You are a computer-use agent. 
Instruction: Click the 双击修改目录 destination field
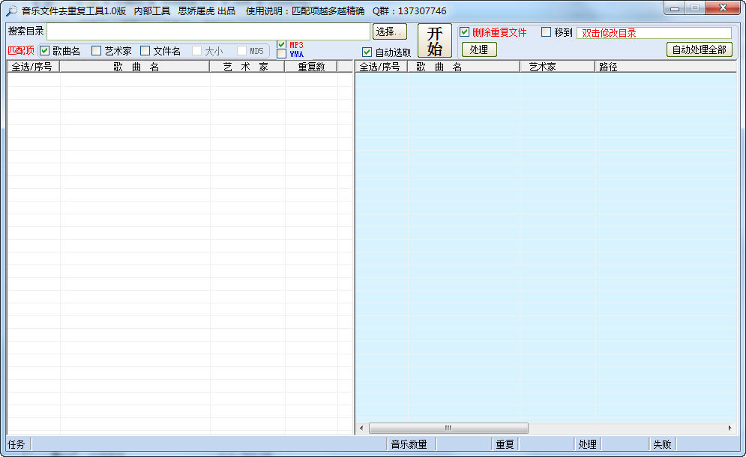[x=654, y=33]
